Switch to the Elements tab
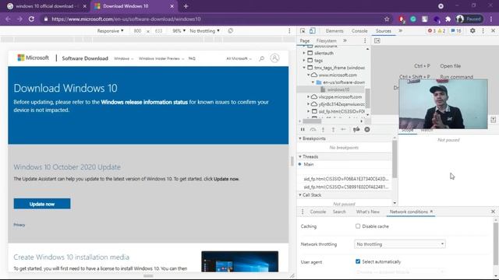 (x=334, y=31)
